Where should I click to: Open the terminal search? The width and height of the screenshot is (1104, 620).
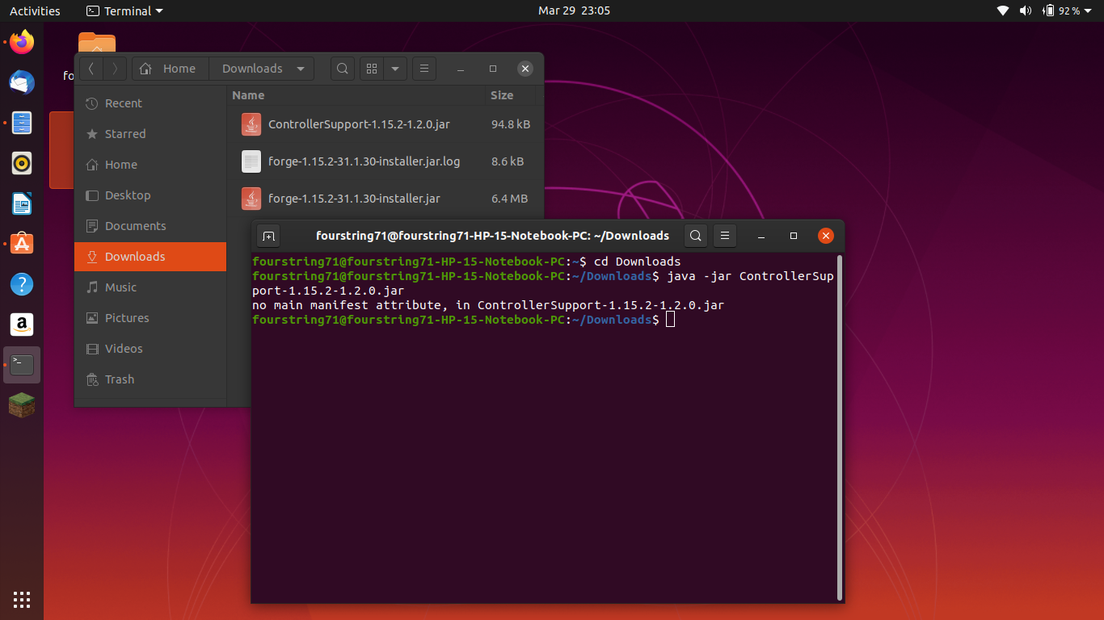[695, 235]
